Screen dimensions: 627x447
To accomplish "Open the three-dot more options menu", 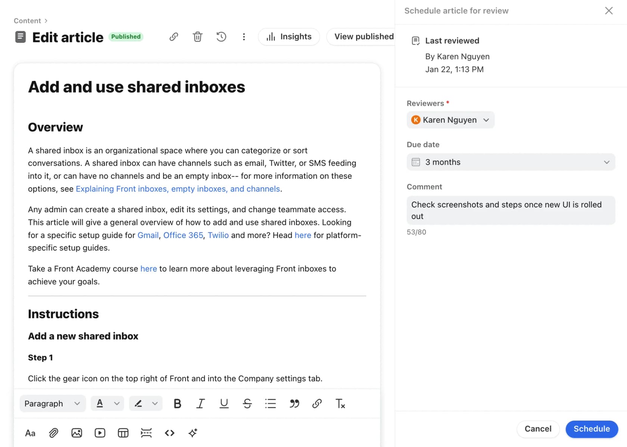I will pyautogui.click(x=244, y=37).
